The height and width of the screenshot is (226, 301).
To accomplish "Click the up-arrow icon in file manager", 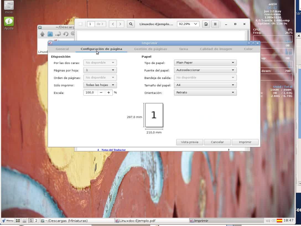I will [42, 34].
